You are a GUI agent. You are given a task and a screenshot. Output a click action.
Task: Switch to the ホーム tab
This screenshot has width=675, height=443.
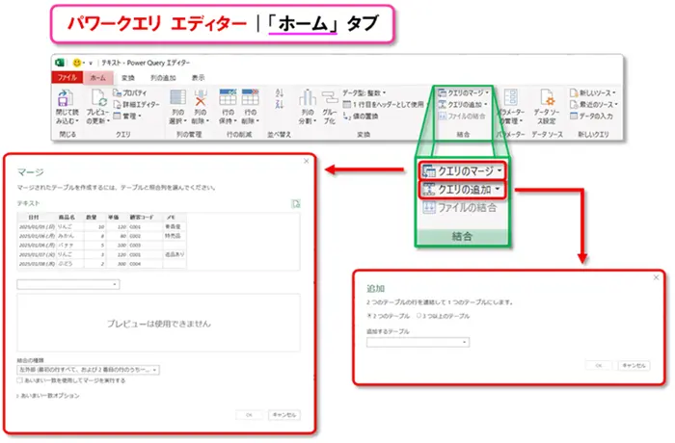[98, 78]
